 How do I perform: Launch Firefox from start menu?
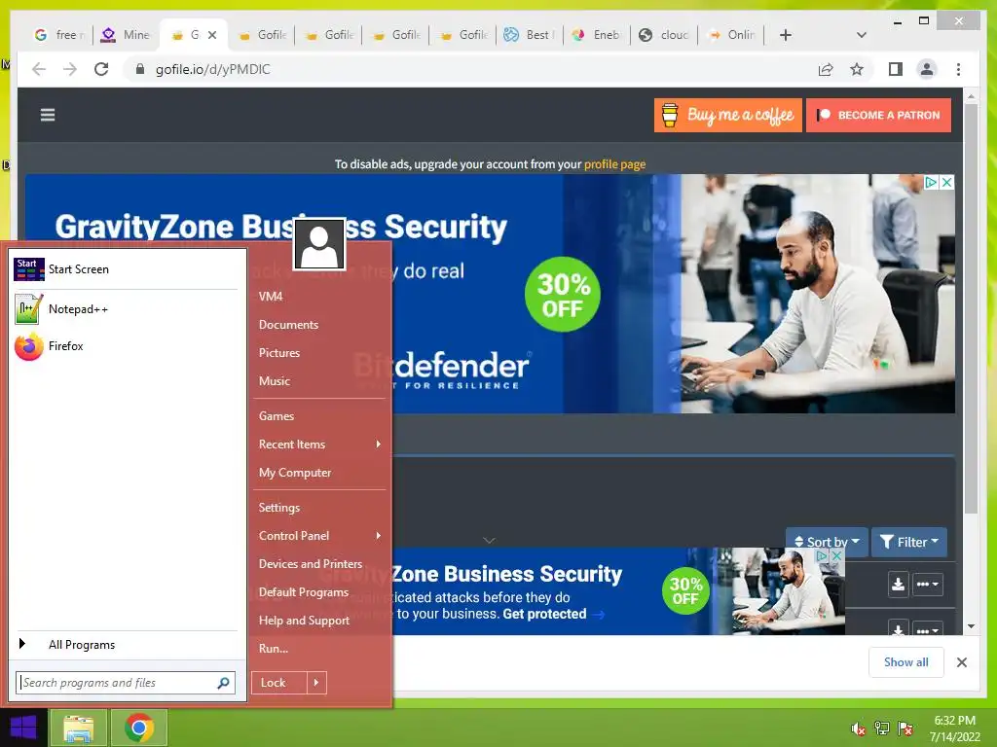point(126,346)
